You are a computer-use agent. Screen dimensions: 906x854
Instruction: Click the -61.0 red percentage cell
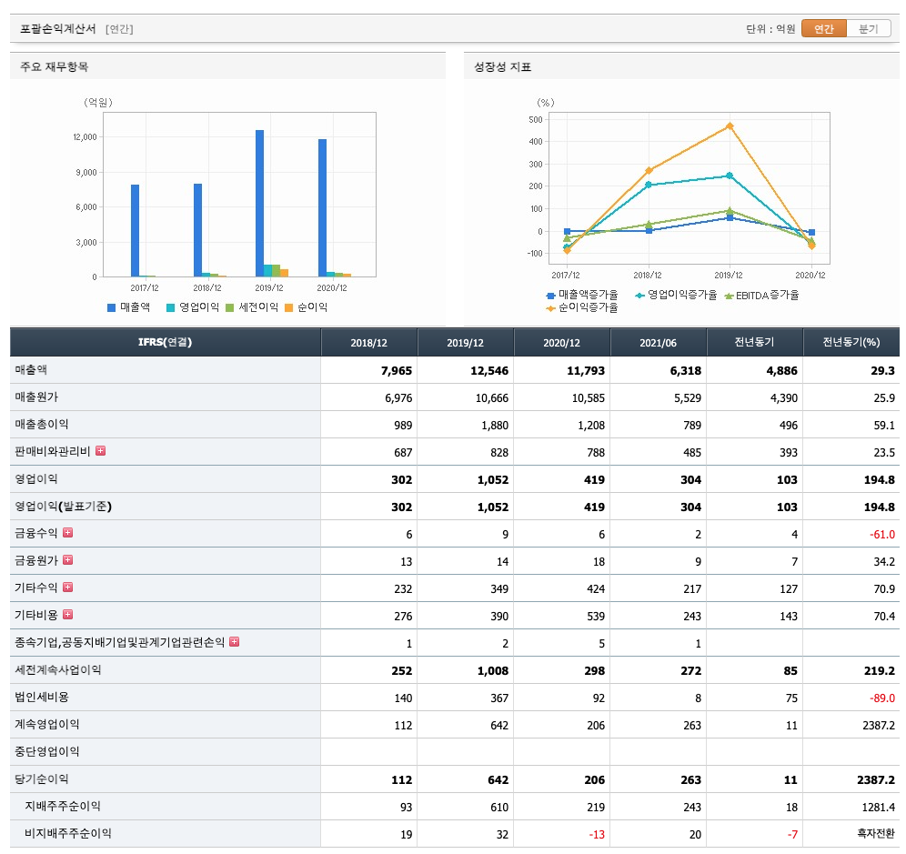pyautogui.click(x=851, y=534)
